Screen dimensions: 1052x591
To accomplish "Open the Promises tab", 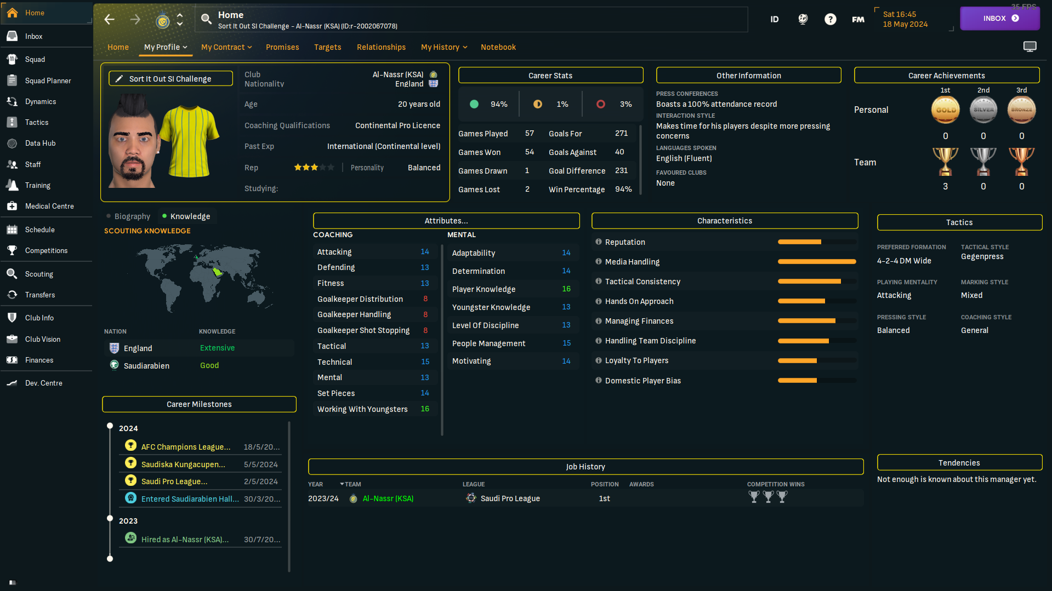I will point(282,47).
